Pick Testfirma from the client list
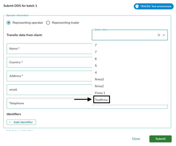 click(101, 100)
